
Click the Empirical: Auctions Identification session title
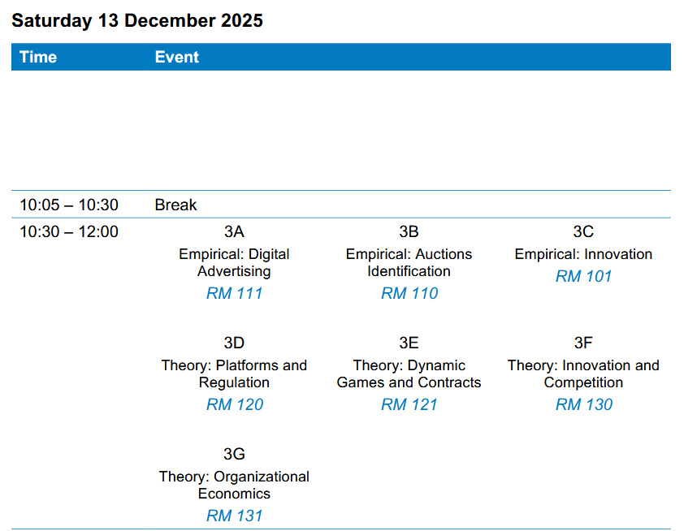409,263
